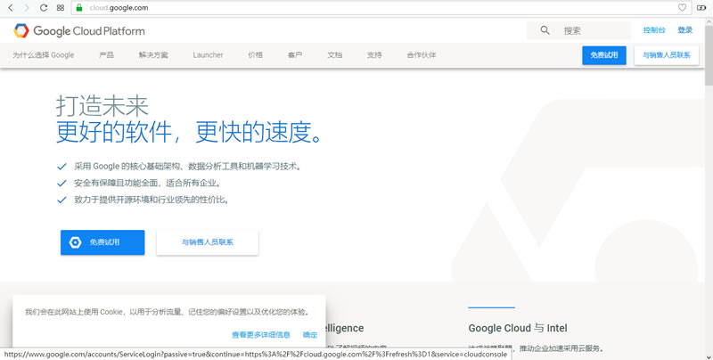Screen dimensions: 713x360
Task: Open the 控制台 console link
Action: pos(654,30)
